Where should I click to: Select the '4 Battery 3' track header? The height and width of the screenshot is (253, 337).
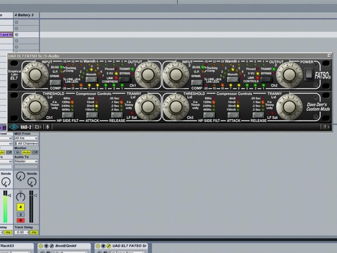[x=26, y=15]
